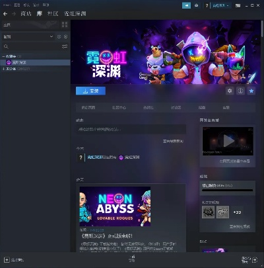Open game settings gear icon

coord(230,91)
